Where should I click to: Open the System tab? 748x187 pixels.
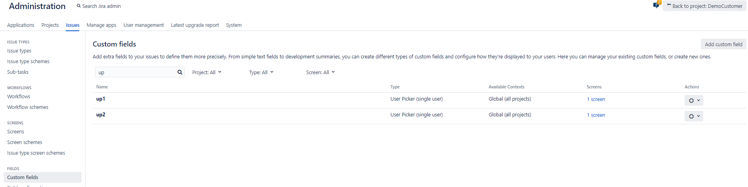tap(234, 25)
